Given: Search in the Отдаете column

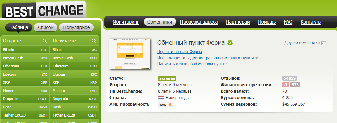Looking at the screenshot, I should pos(44,41).
